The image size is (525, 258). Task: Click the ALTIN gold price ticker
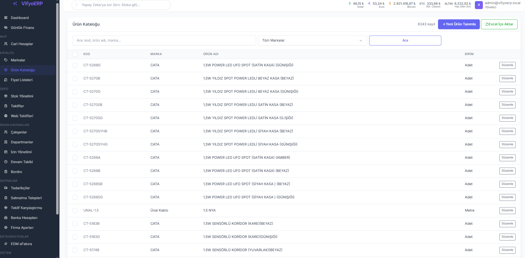pos(458,5)
